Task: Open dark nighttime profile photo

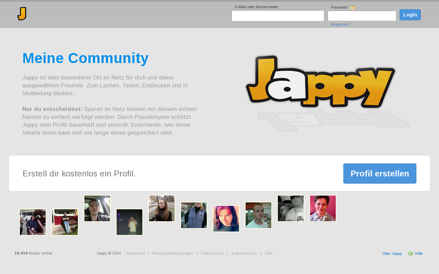Action: coord(129,222)
